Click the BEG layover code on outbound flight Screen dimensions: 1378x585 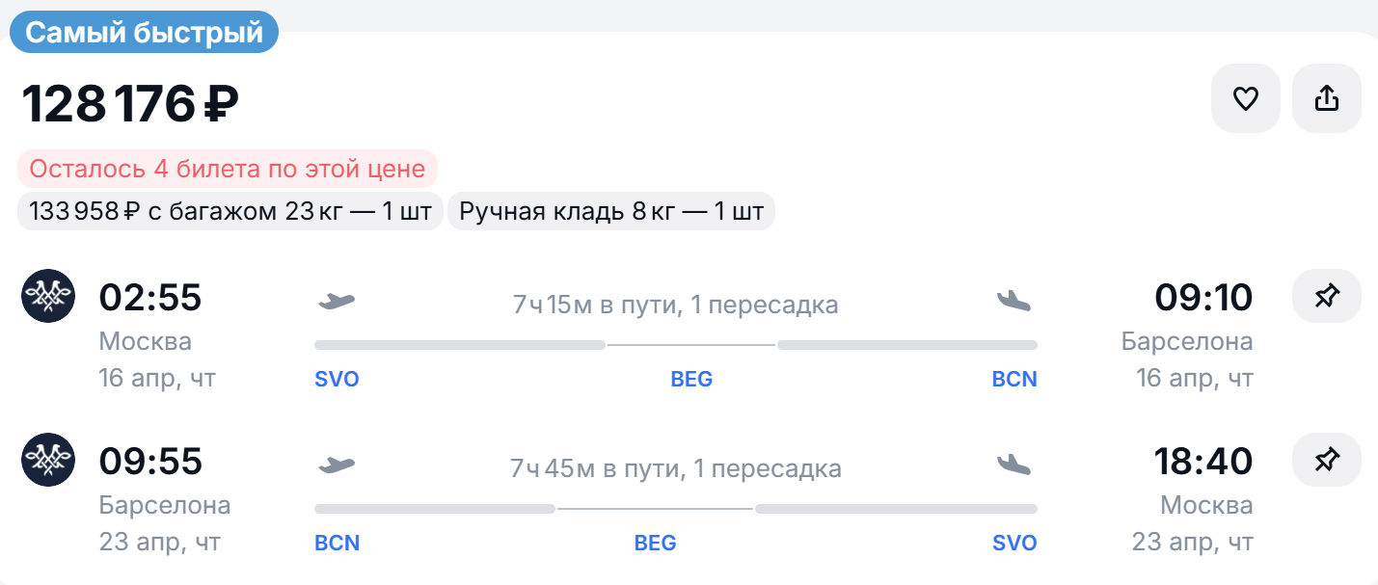coord(691,380)
